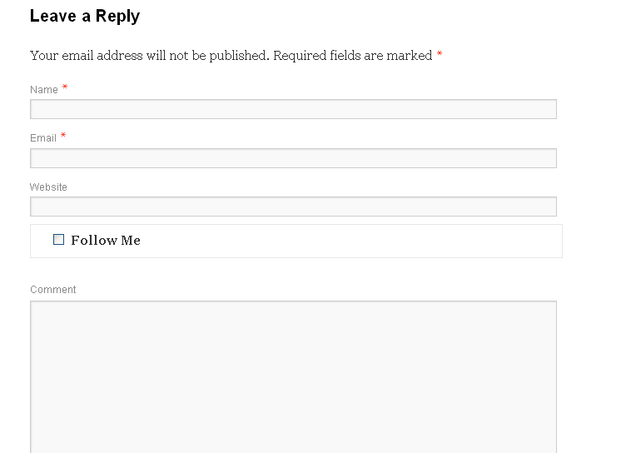Click the red asterisk beside Email

coord(63,136)
